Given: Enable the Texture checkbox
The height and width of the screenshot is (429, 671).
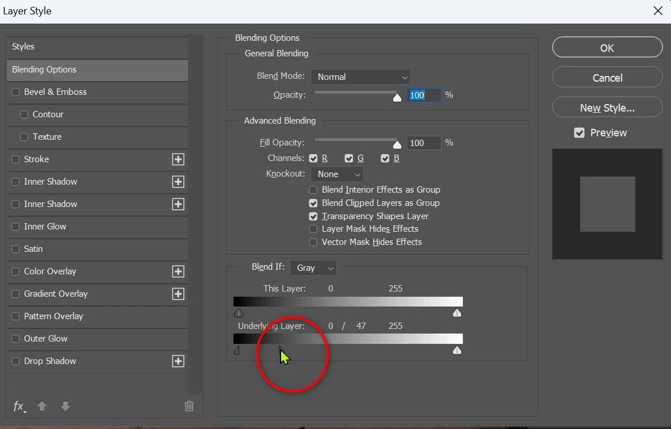Looking at the screenshot, I should 24,137.
